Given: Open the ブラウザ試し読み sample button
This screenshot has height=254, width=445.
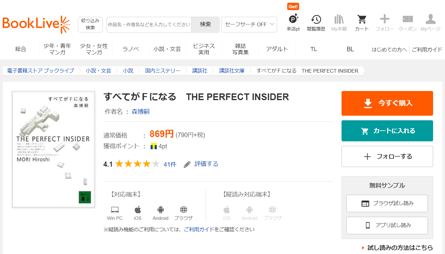Looking at the screenshot, I should 387,203.
